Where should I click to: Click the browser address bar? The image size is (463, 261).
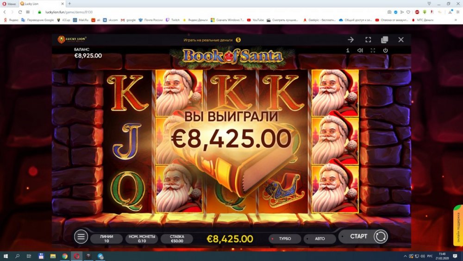coord(206,12)
